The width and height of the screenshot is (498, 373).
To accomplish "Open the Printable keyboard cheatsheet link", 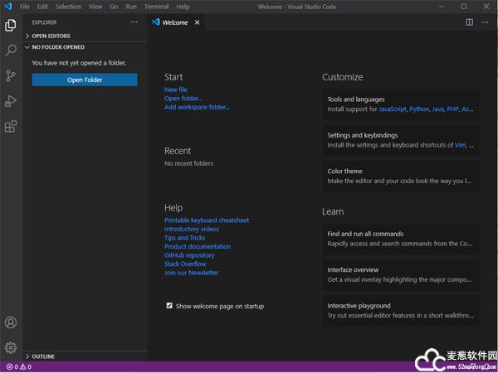I will point(207,220).
